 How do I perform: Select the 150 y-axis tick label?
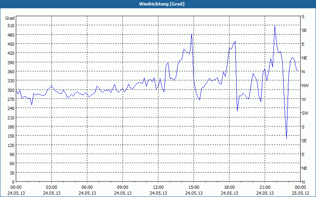[x=11, y=136]
